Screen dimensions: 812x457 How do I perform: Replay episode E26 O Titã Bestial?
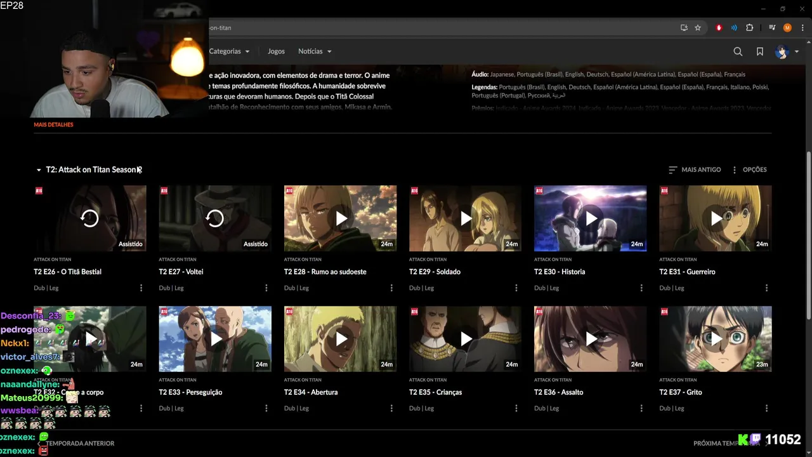89,218
